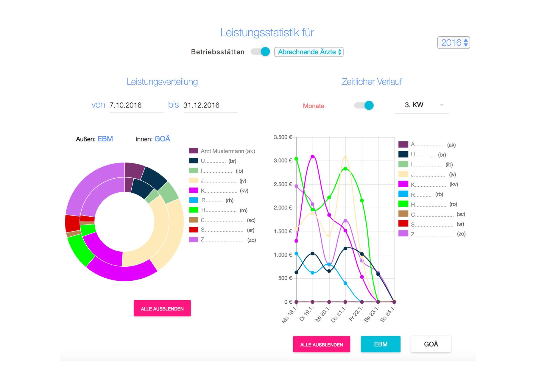Click the 'K.................... (kv)' donut legend label

[225, 191]
